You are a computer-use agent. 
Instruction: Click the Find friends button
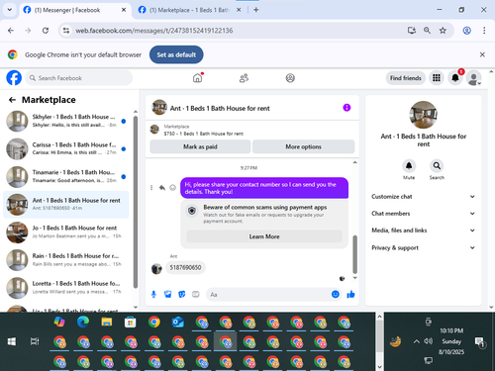[406, 78]
